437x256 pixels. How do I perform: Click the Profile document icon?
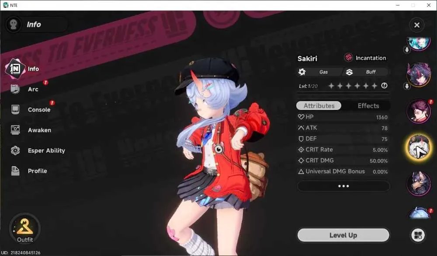click(15, 171)
